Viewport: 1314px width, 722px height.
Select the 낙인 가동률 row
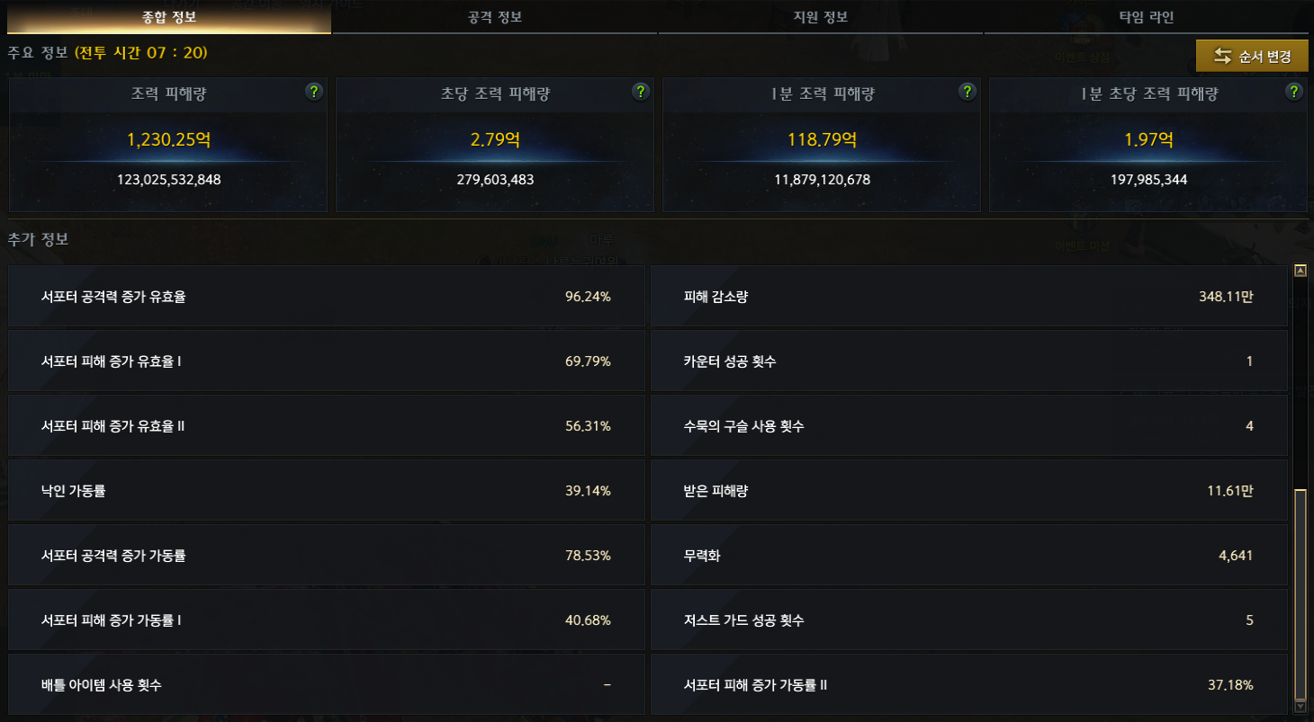(x=326, y=490)
